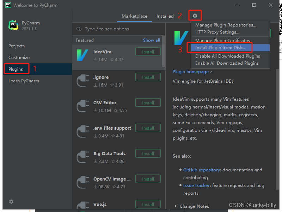Screen dimensions: 282x212
Task: Click the .ignore plugin icon
Action: [x=83, y=81]
